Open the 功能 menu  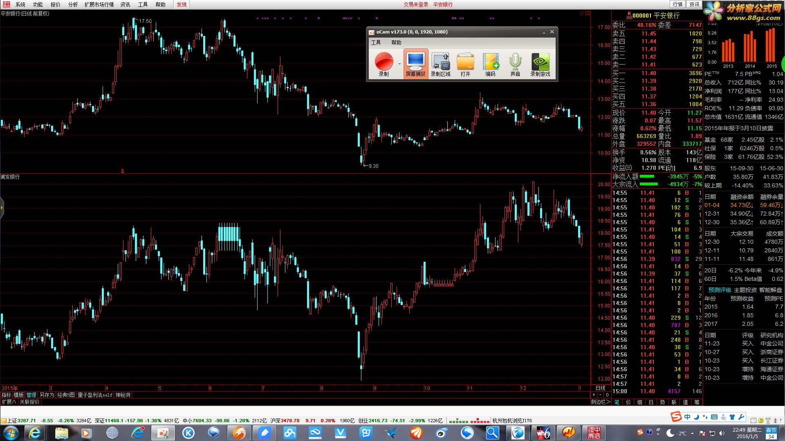click(38, 4)
